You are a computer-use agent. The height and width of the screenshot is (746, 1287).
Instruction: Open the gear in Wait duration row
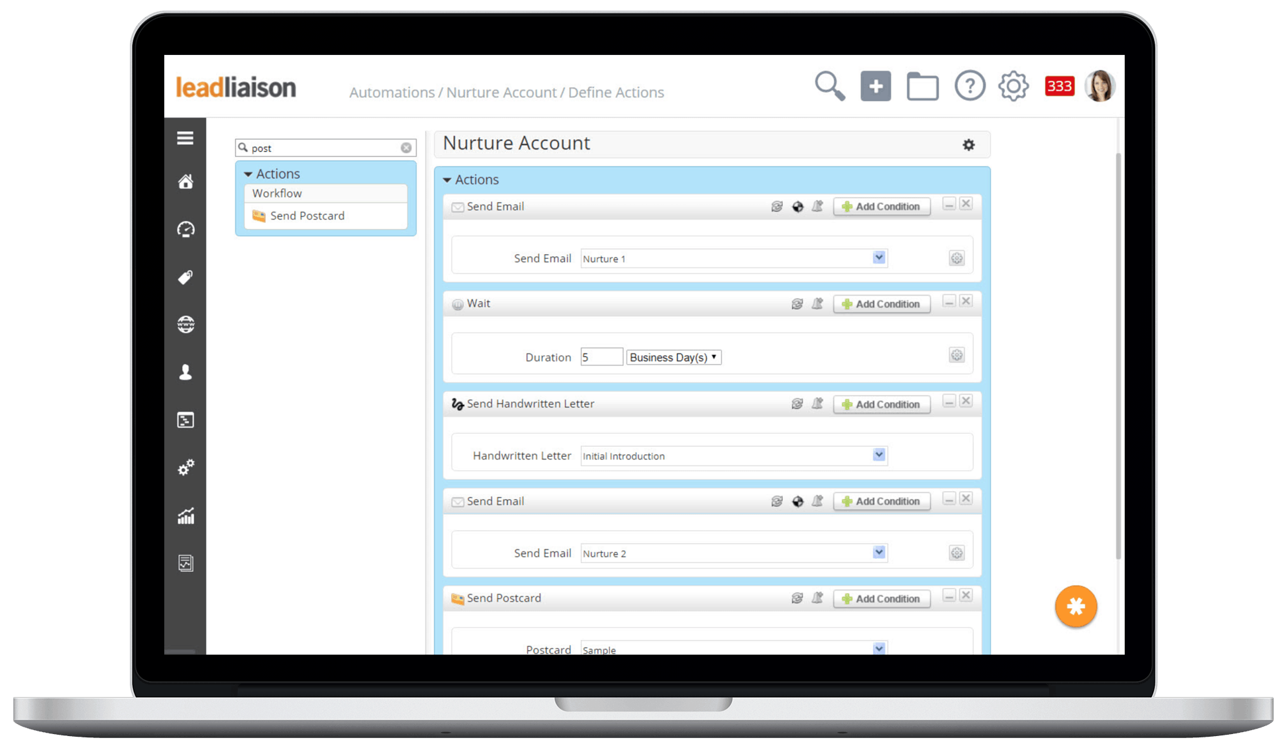tap(956, 355)
